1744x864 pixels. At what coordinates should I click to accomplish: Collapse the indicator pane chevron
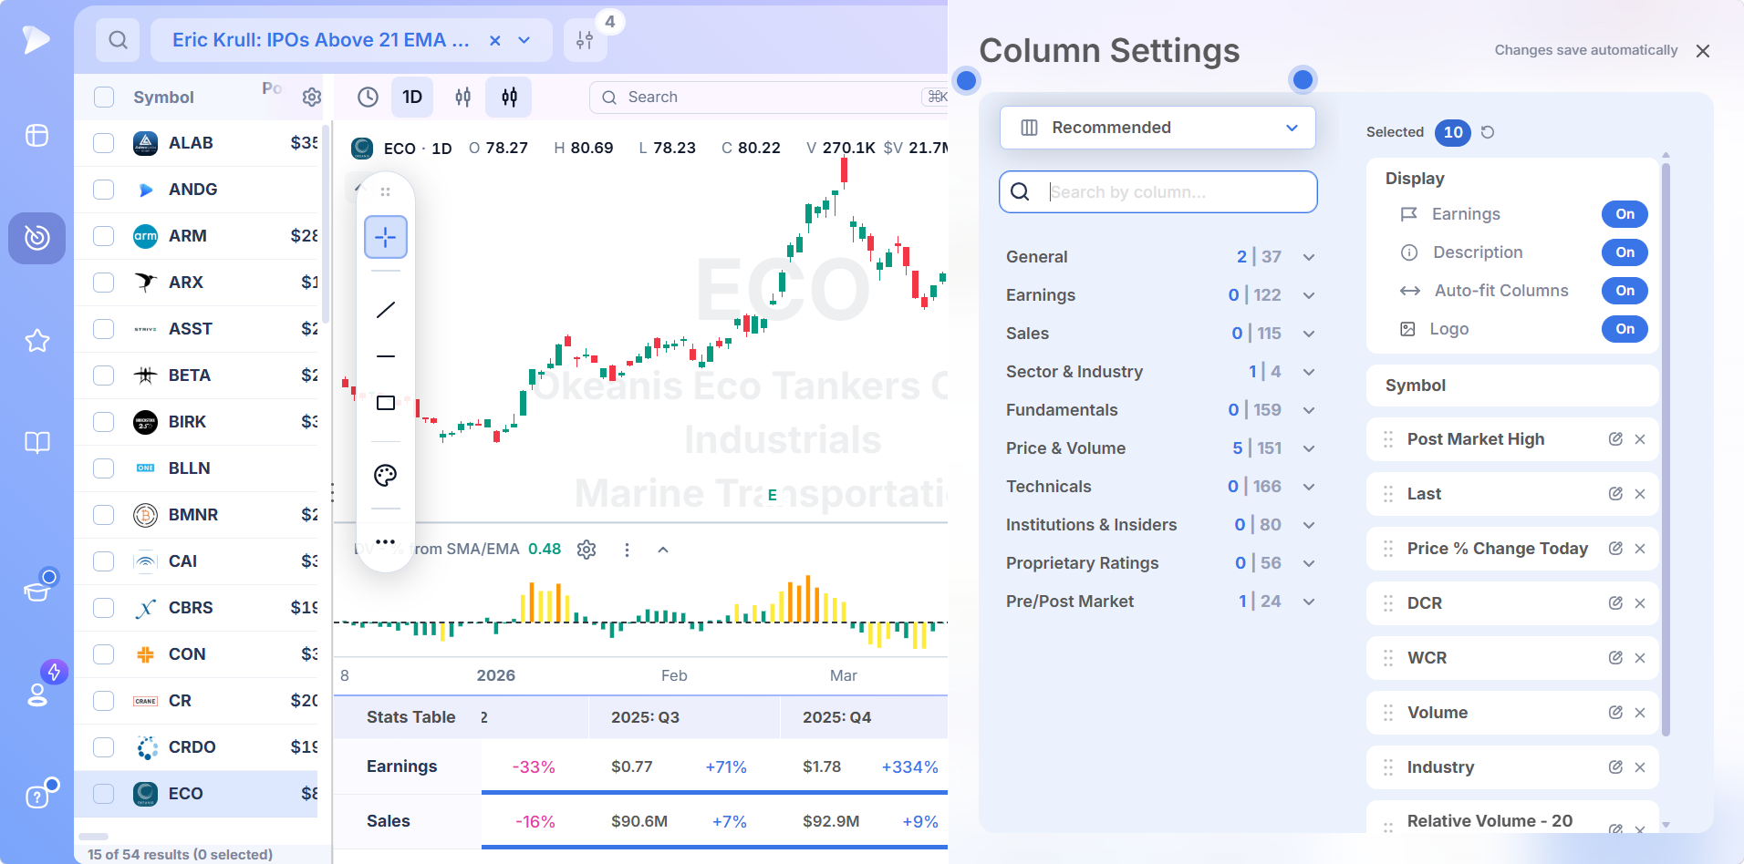(x=663, y=550)
